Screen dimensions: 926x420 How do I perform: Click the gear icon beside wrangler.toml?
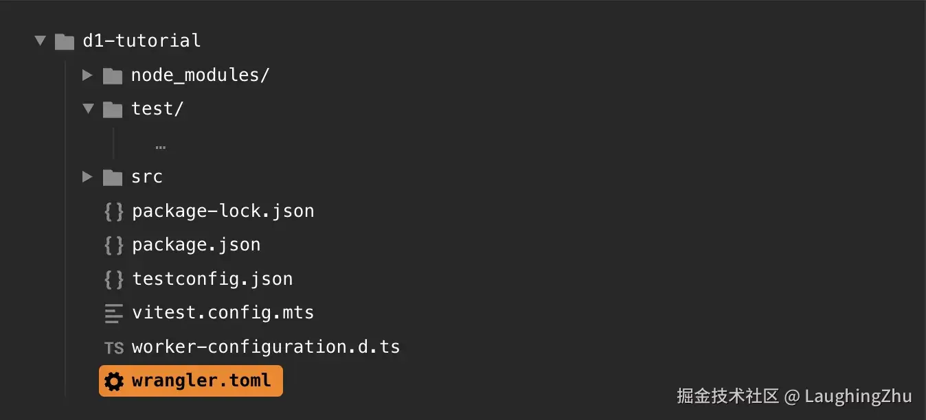(x=115, y=381)
